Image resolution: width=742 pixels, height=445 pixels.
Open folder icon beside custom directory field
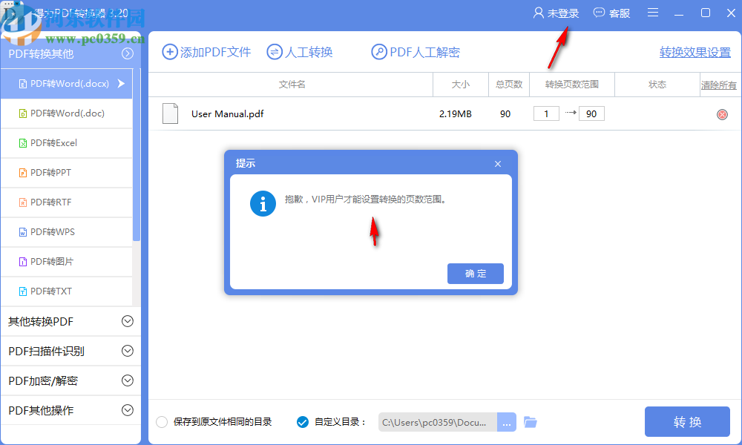(530, 421)
